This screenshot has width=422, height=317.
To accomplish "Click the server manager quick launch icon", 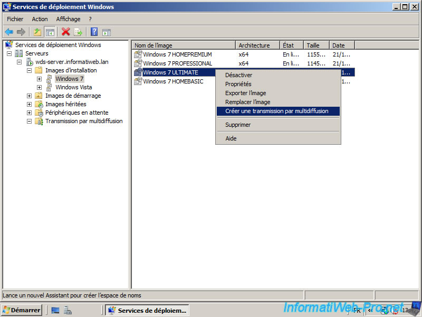I will 68,310.
